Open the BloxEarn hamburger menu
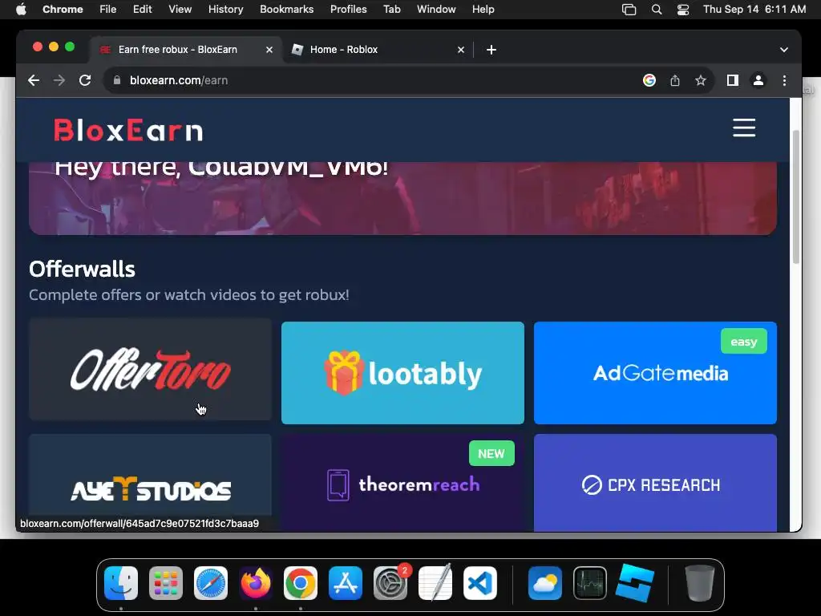This screenshot has height=616, width=821. coord(743,128)
